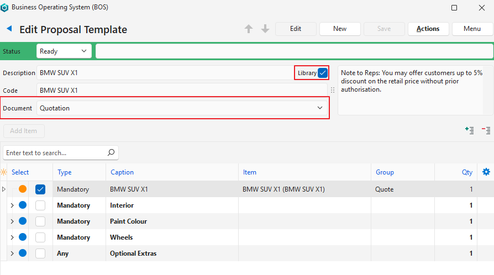Click the Edit button
Viewport: 494px width, 275px height.
click(x=296, y=29)
